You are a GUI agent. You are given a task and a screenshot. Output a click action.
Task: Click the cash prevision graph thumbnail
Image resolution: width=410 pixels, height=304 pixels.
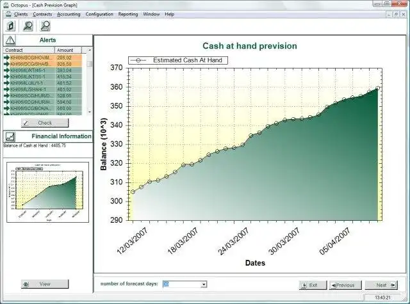(47, 192)
